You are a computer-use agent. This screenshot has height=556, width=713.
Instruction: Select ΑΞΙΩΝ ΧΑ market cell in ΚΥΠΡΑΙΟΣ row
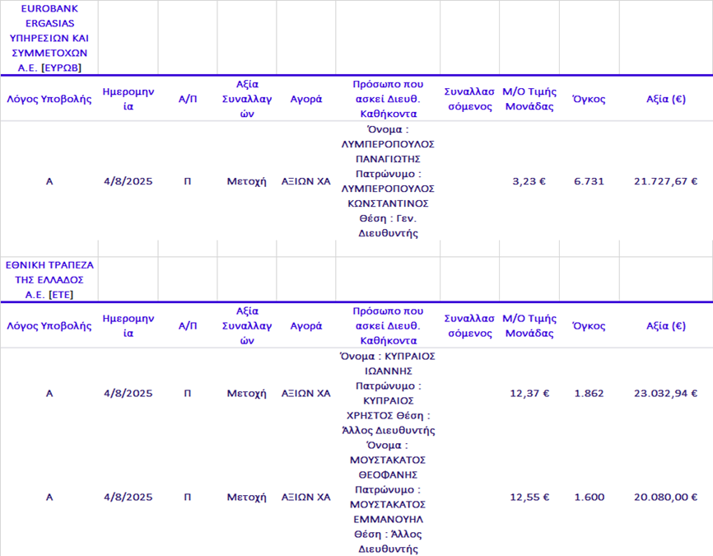pyautogui.click(x=305, y=393)
